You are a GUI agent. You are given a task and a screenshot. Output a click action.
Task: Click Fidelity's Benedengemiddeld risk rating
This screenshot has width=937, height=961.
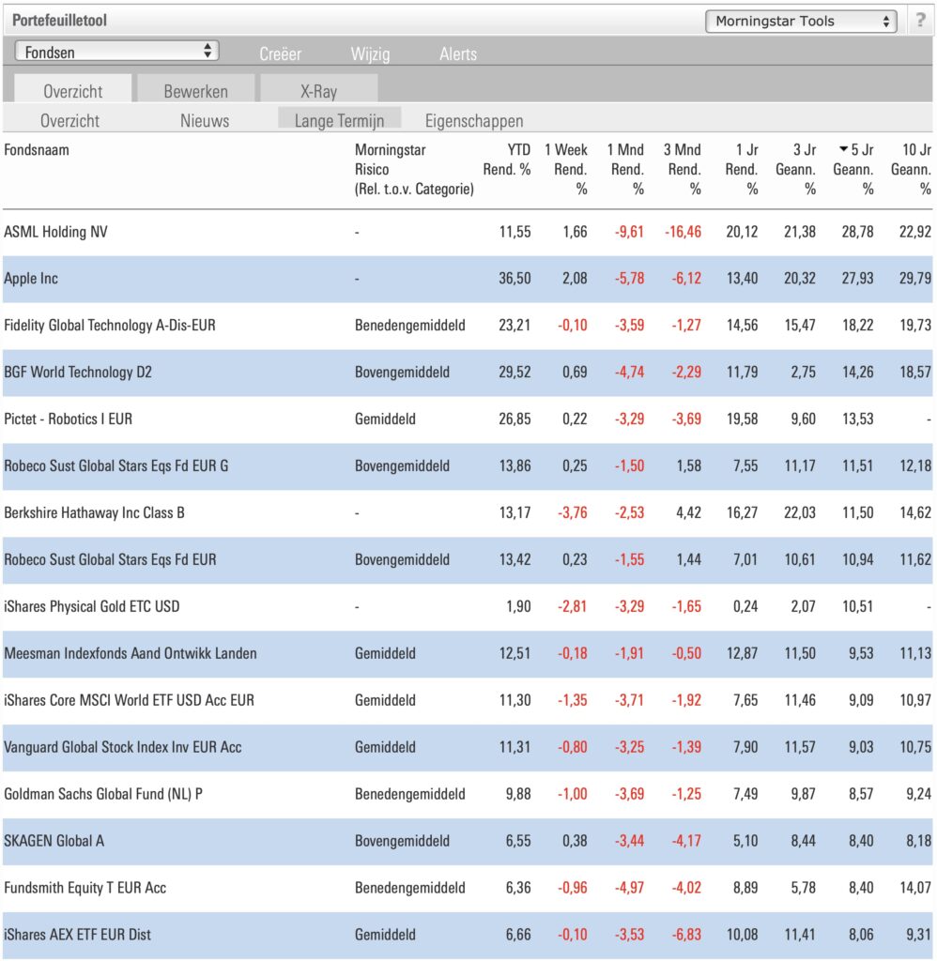pyautogui.click(x=409, y=325)
